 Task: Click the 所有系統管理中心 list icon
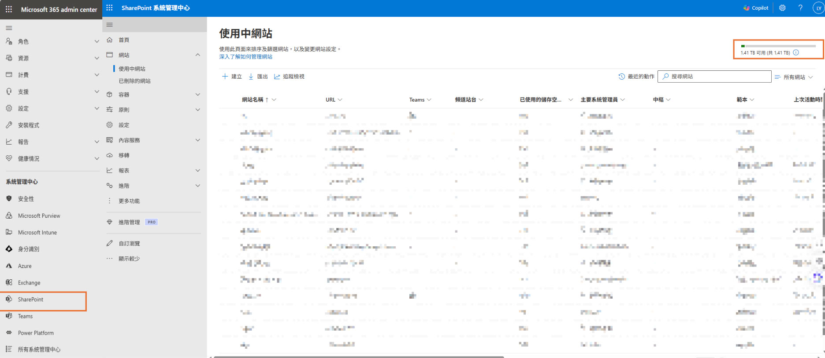point(9,349)
